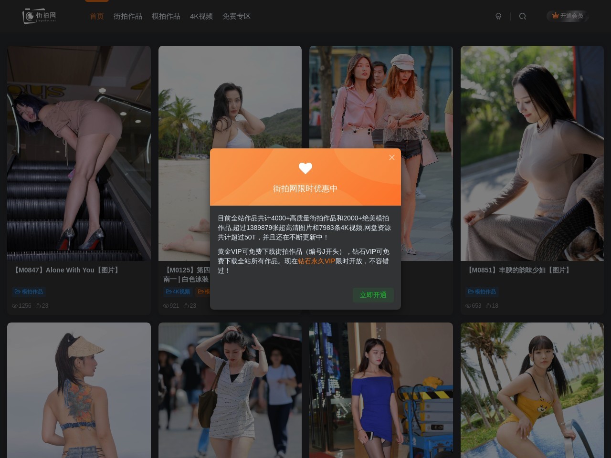Click the 立即开通 button in popup

click(x=373, y=295)
